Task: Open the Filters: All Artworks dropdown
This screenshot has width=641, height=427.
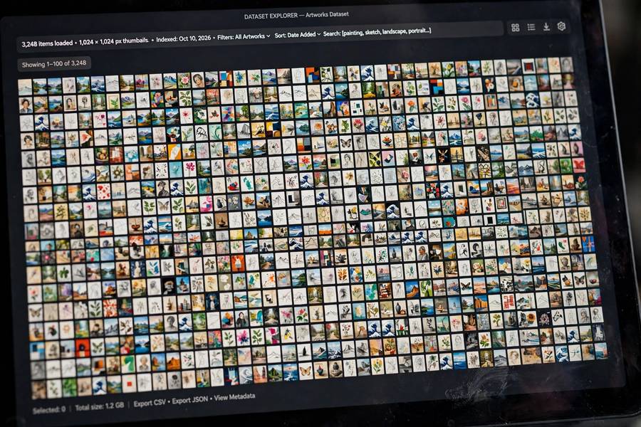Action: click(244, 37)
